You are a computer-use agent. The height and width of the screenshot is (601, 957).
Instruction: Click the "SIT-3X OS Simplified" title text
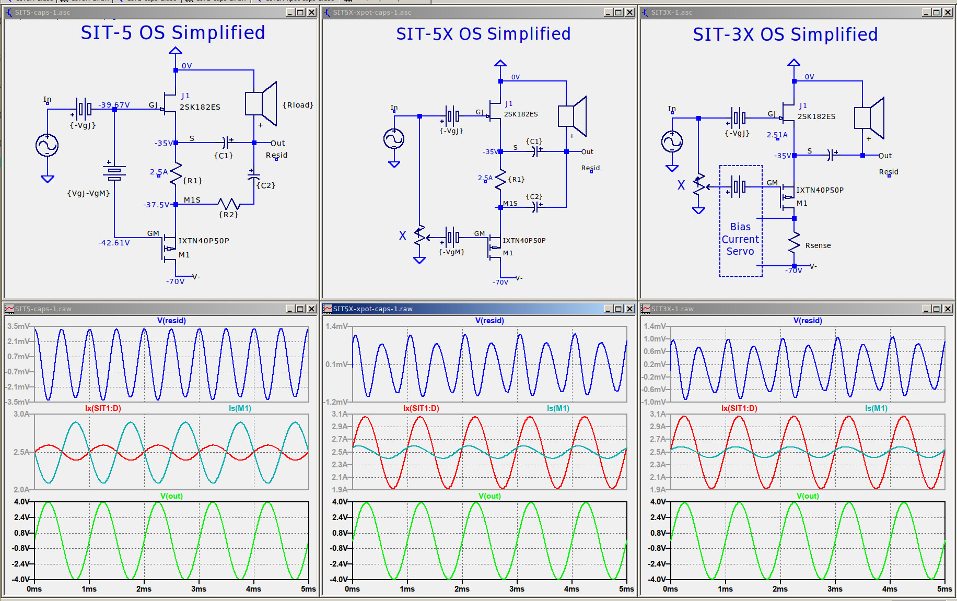(785, 34)
